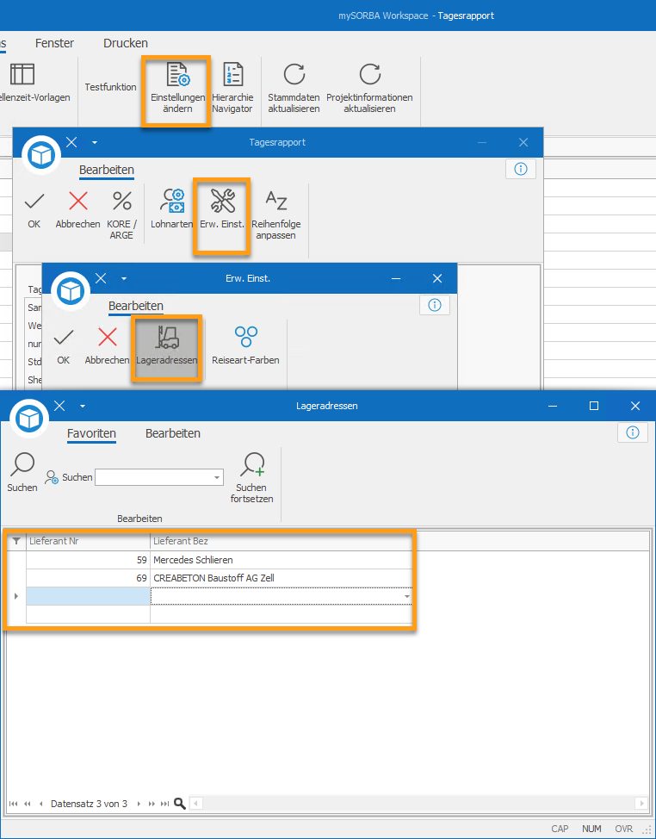Select the CREABETON Baustoff AG Zell row
The width and height of the screenshot is (656, 839).
click(220, 578)
